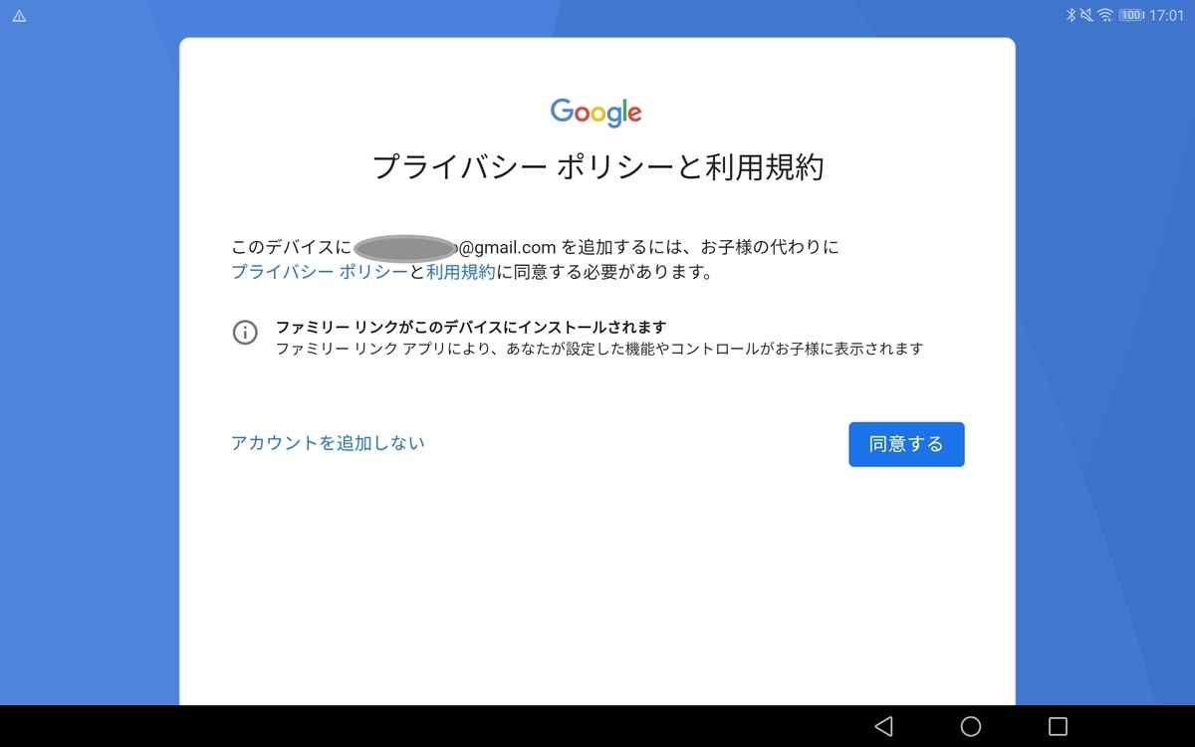
Task: Tap the Android back navigation button
Action: (x=883, y=726)
